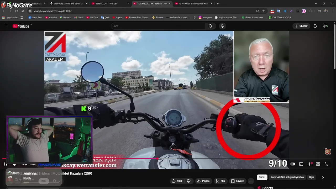The width and height of the screenshot is (336, 189).
Task: Click the tab groups grid bookmark icon
Action: click(22, 18)
